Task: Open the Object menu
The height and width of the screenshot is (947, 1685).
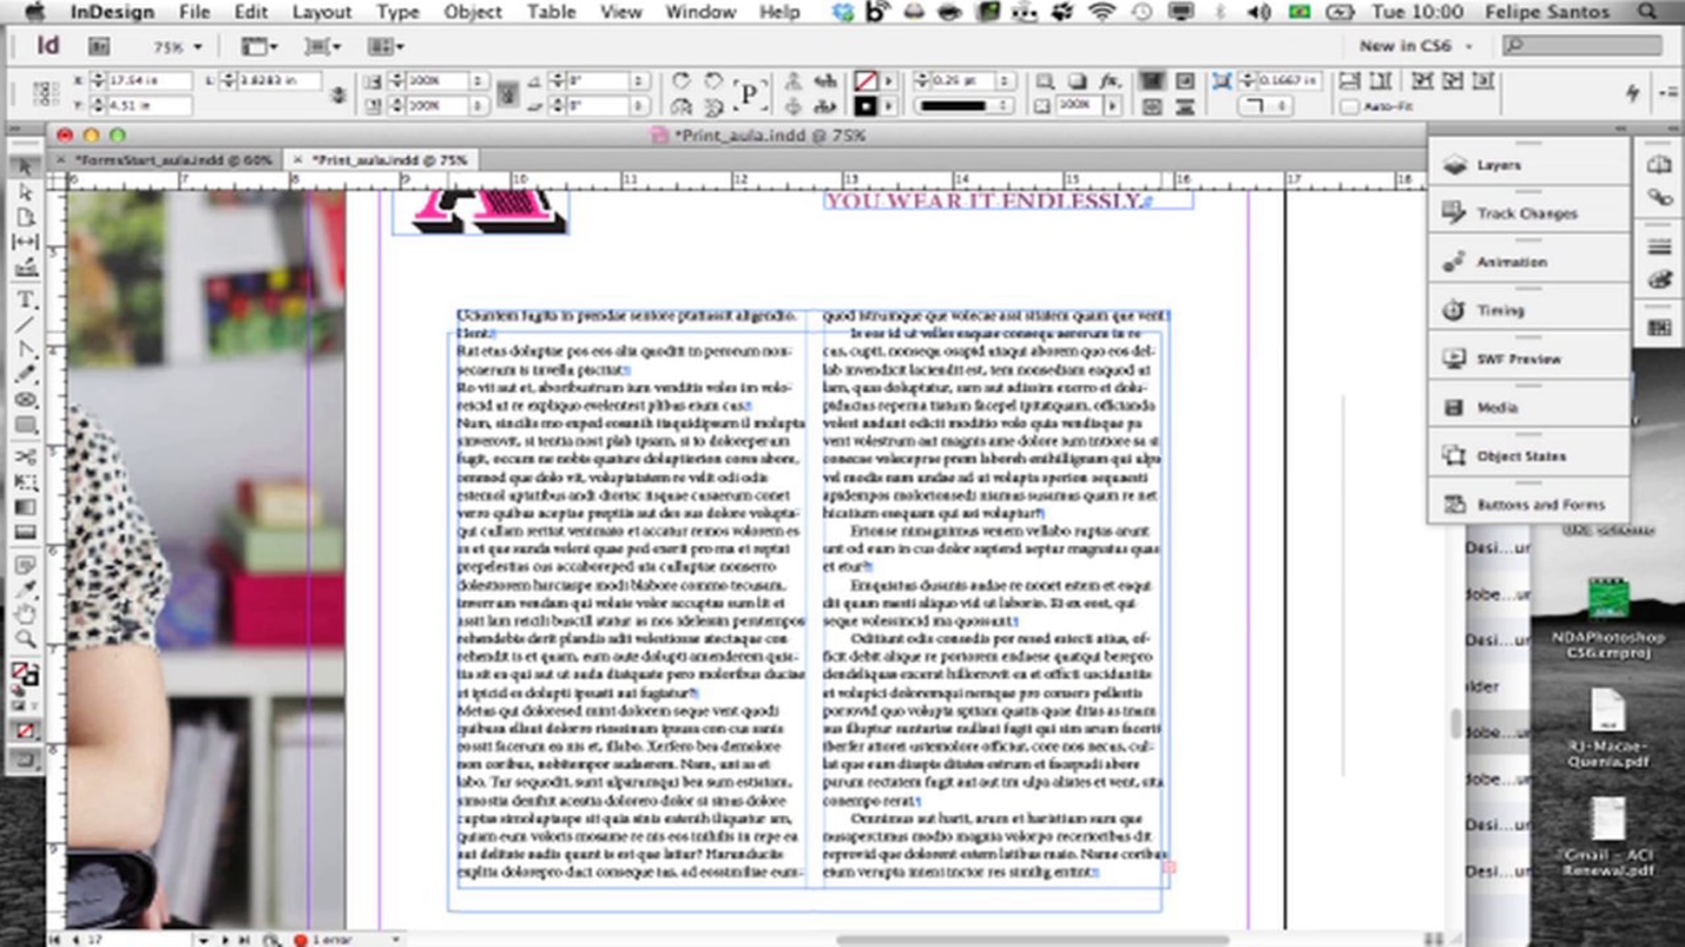Action: tap(472, 12)
